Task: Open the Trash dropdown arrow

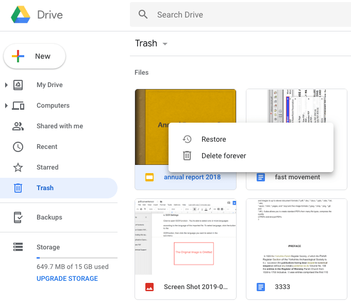Action: (x=165, y=44)
